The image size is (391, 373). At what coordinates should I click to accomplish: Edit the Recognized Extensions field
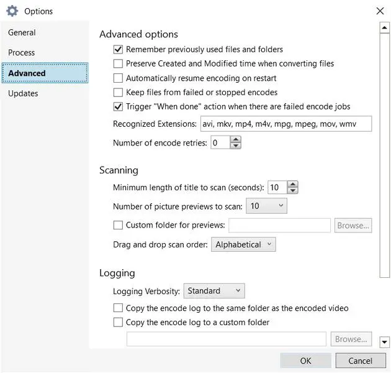(286, 124)
